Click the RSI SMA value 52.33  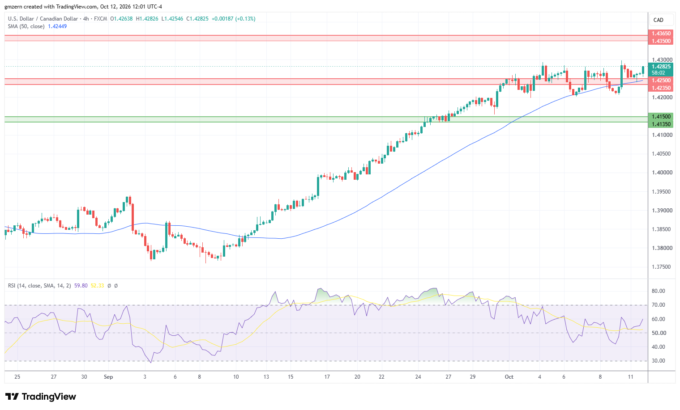point(97,285)
